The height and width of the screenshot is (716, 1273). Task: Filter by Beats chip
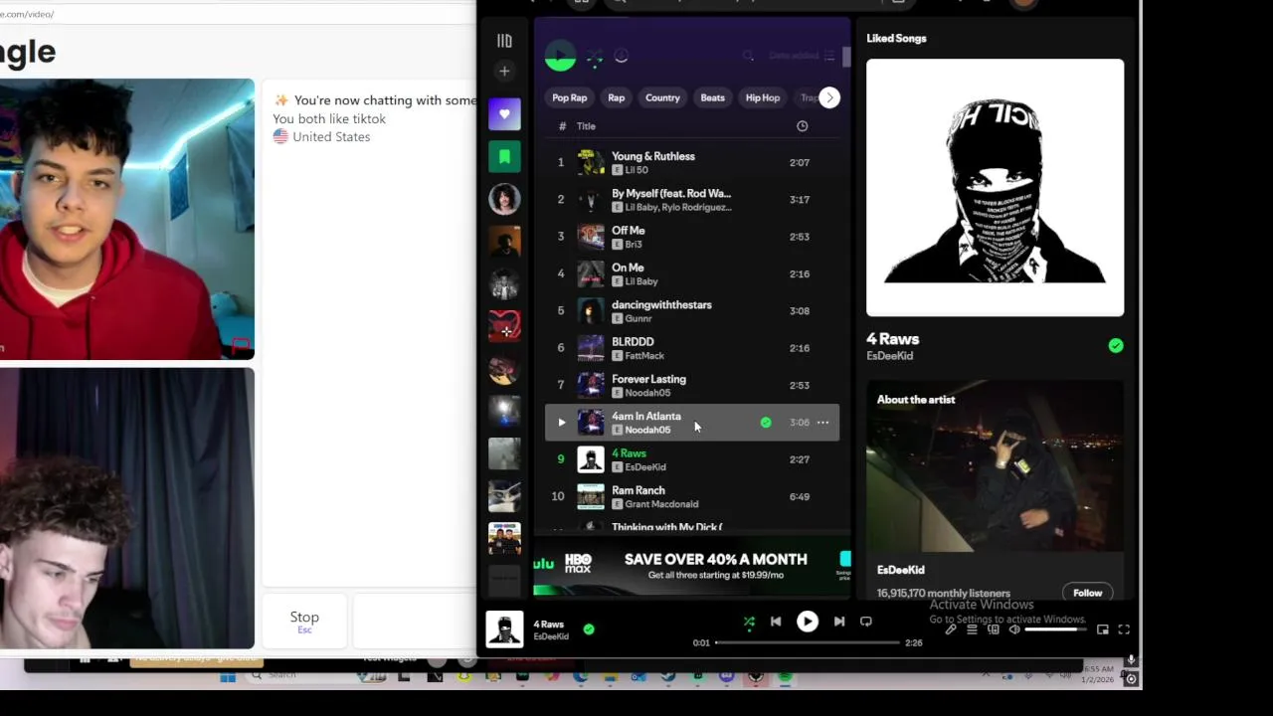pos(713,97)
